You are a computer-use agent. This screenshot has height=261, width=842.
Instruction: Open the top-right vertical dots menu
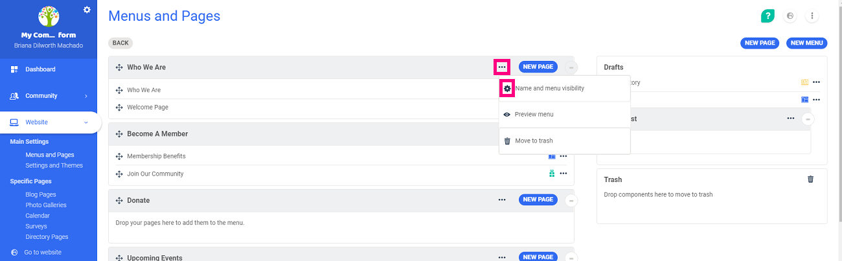[x=812, y=16]
